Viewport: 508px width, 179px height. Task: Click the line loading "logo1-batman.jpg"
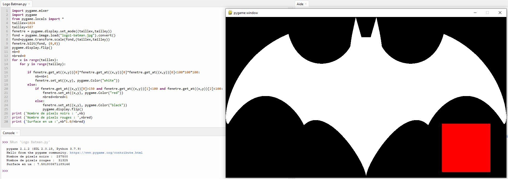click(x=64, y=35)
